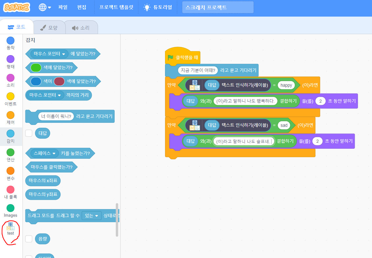Select the 제어 block category
The image size is (372, 258).
click(10, 118)
